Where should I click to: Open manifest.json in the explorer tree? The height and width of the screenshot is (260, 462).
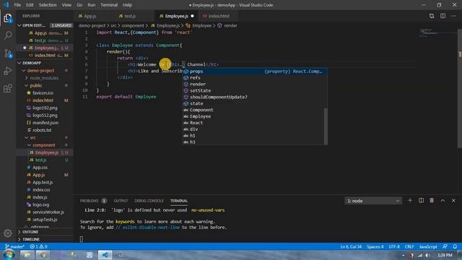click(45, 123)
